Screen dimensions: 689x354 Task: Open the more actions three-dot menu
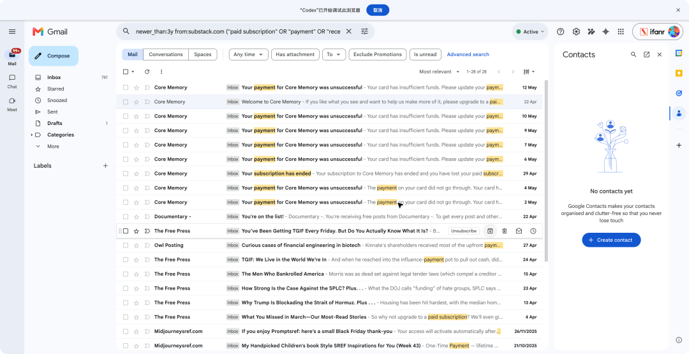pyautogui.click(x=161, y=71)
